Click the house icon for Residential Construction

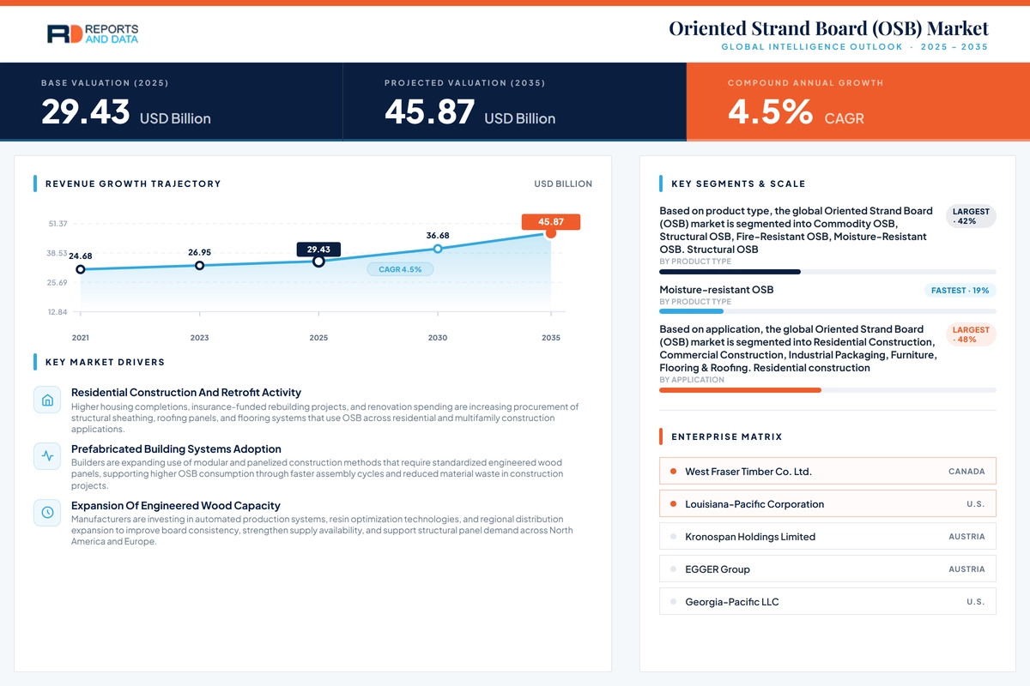(47, 400)
